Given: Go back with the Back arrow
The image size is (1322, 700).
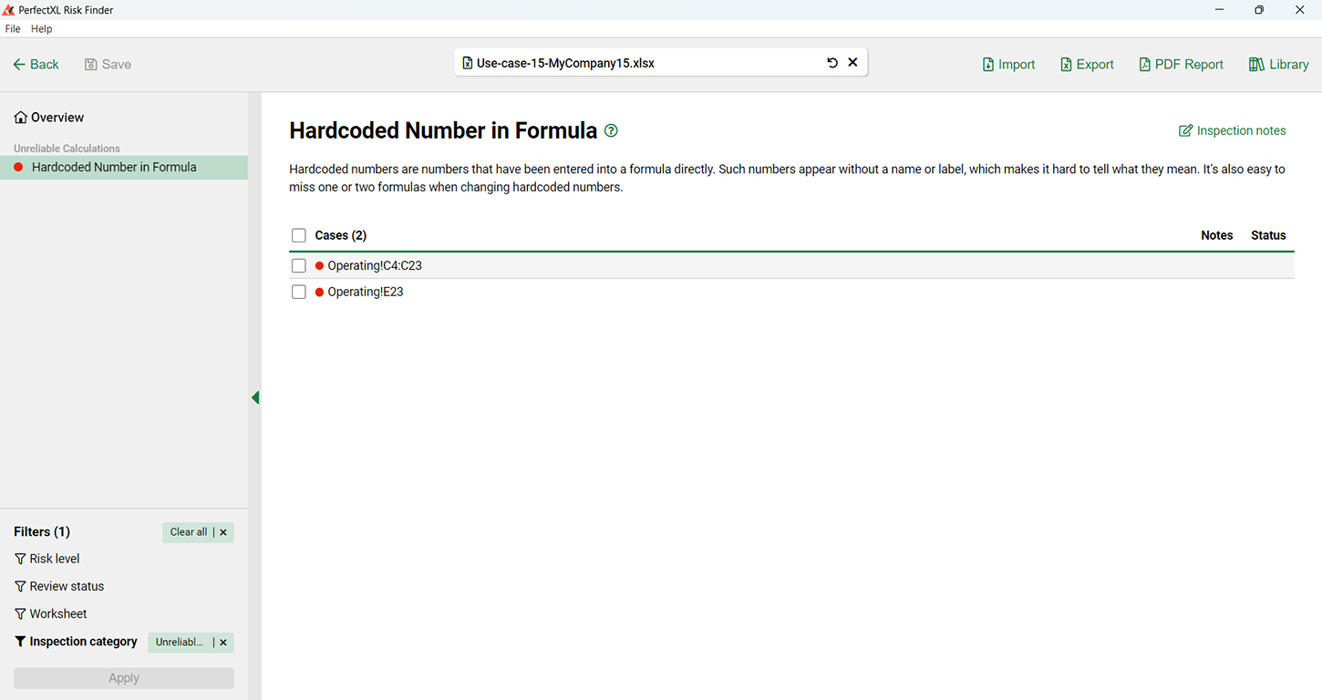Looking at the screenshot, I should click(36, 65).
